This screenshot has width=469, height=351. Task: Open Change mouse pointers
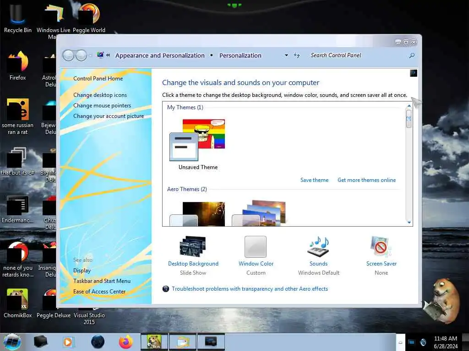point(102,106)
